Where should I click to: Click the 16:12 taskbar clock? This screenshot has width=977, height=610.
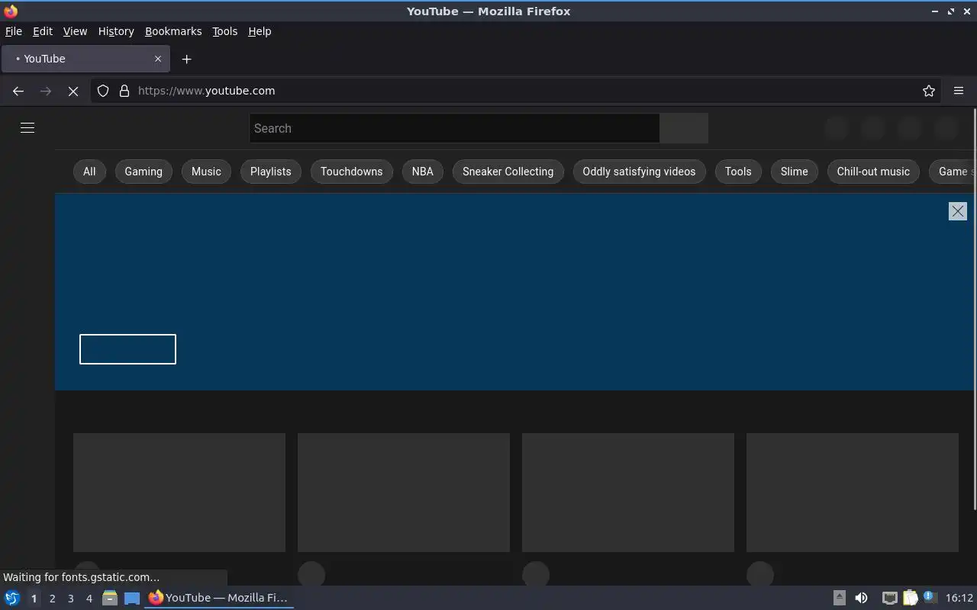click(959, 598)
